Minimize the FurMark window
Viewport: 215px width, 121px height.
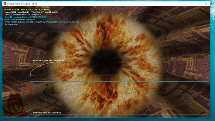click(x=191, y=4)
